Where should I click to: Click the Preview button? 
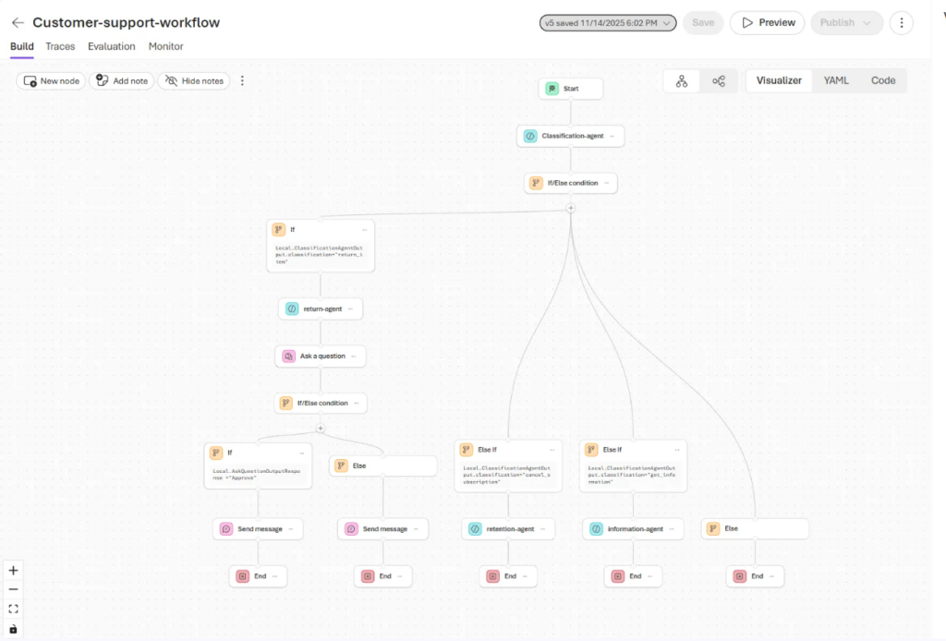(x=767, y=23)
